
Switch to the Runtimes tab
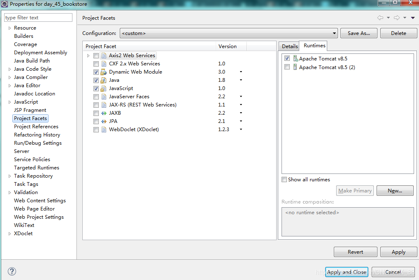tap(314, 46)
